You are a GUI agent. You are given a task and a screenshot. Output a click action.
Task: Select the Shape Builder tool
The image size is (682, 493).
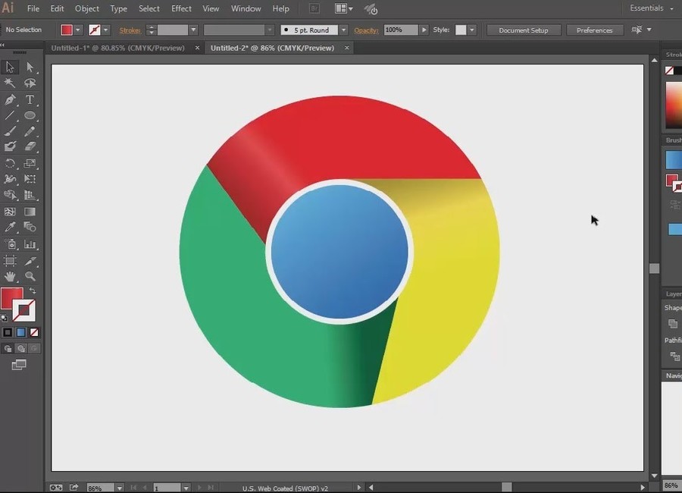[x=10, y=195]
